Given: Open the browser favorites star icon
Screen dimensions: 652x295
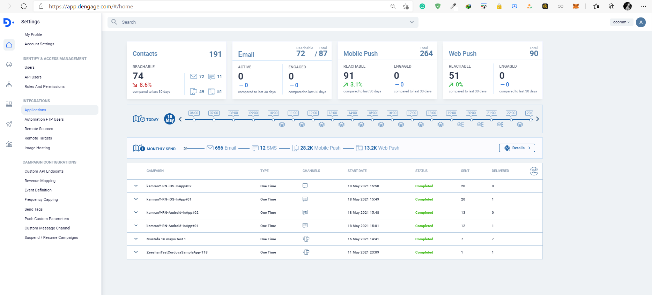Looking at the screenshot, I should pos(596,6).
